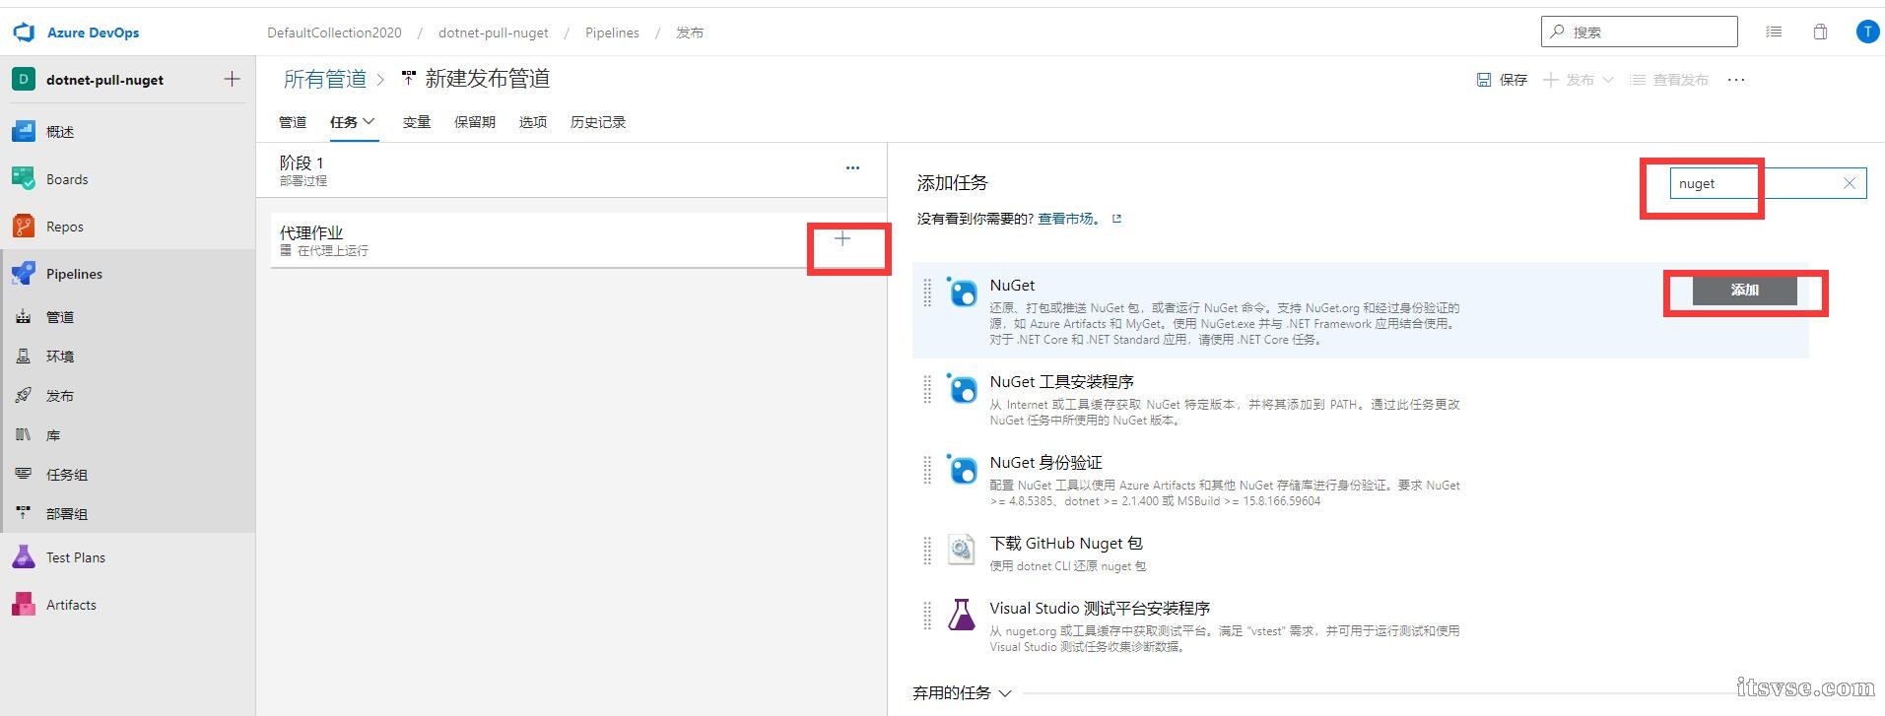1885x716 pixels.
Task: Click the NuGet 身份验证 task icon
Action: click(x=962, y=470)
